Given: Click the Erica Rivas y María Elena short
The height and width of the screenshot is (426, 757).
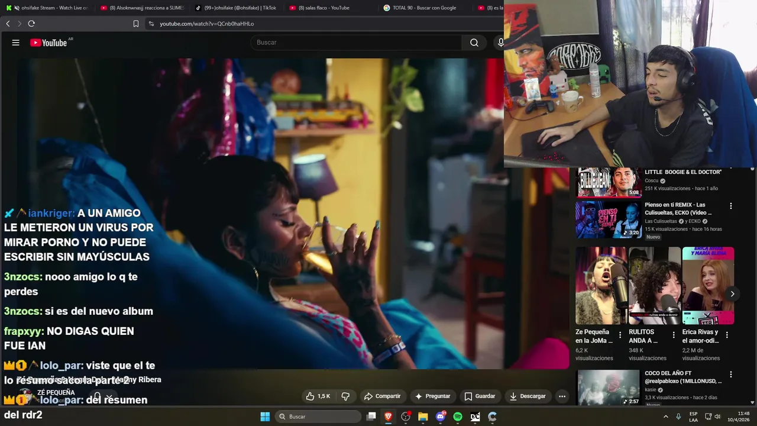Looking at the screenshot, I should click(708, 286).
